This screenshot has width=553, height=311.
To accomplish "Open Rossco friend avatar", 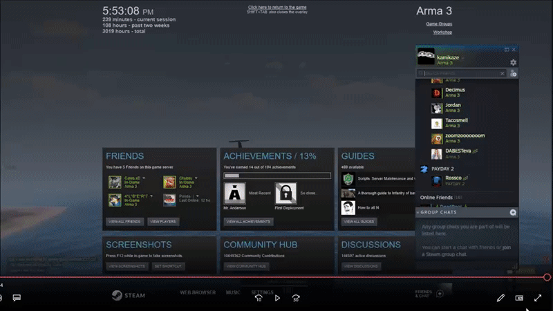I will point(437,180).
